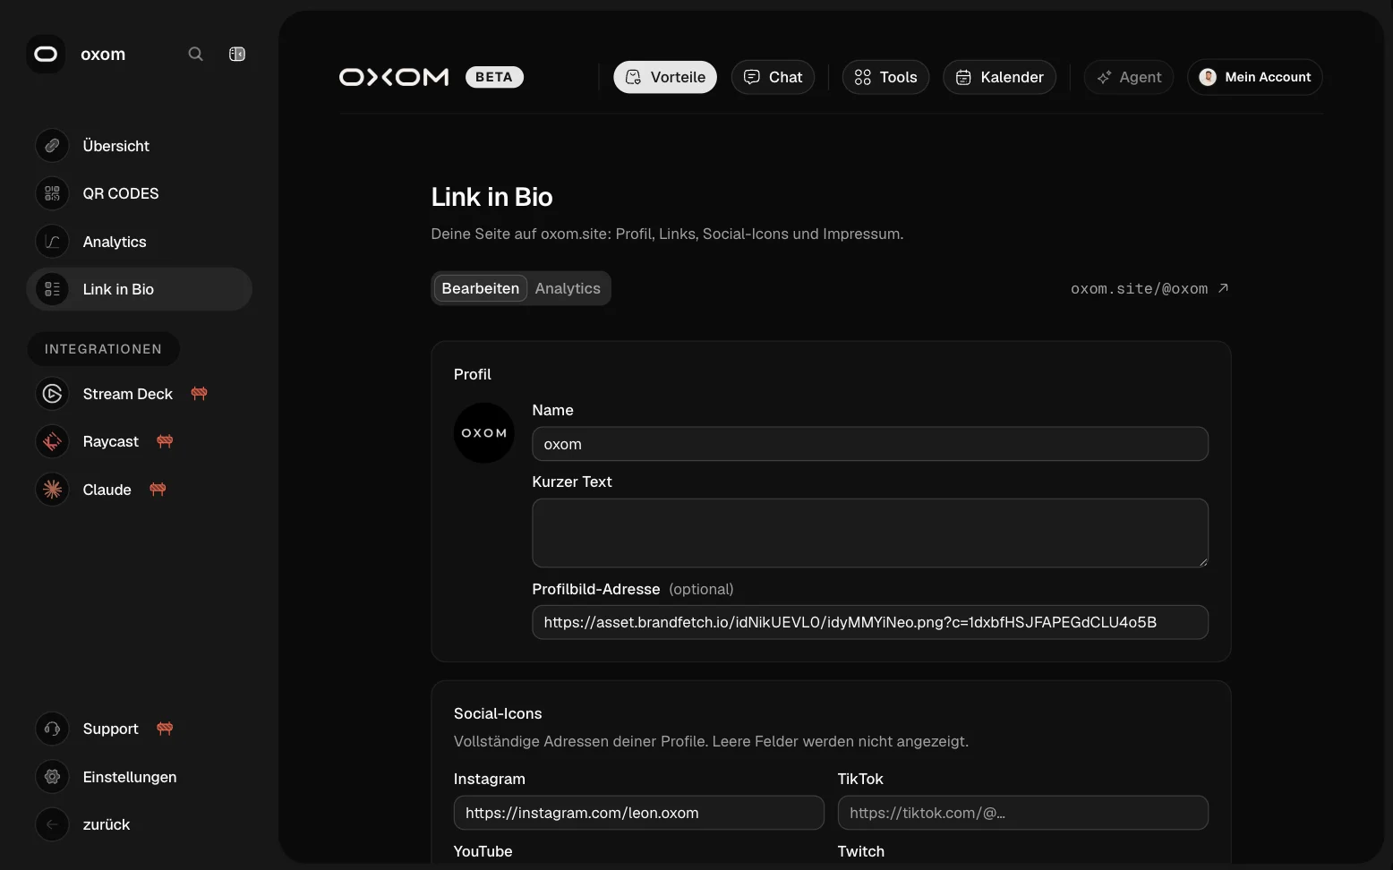This screenshot has width=1393, height=870.
Task: Click the Instagram URL field
Action: point(639,813)
